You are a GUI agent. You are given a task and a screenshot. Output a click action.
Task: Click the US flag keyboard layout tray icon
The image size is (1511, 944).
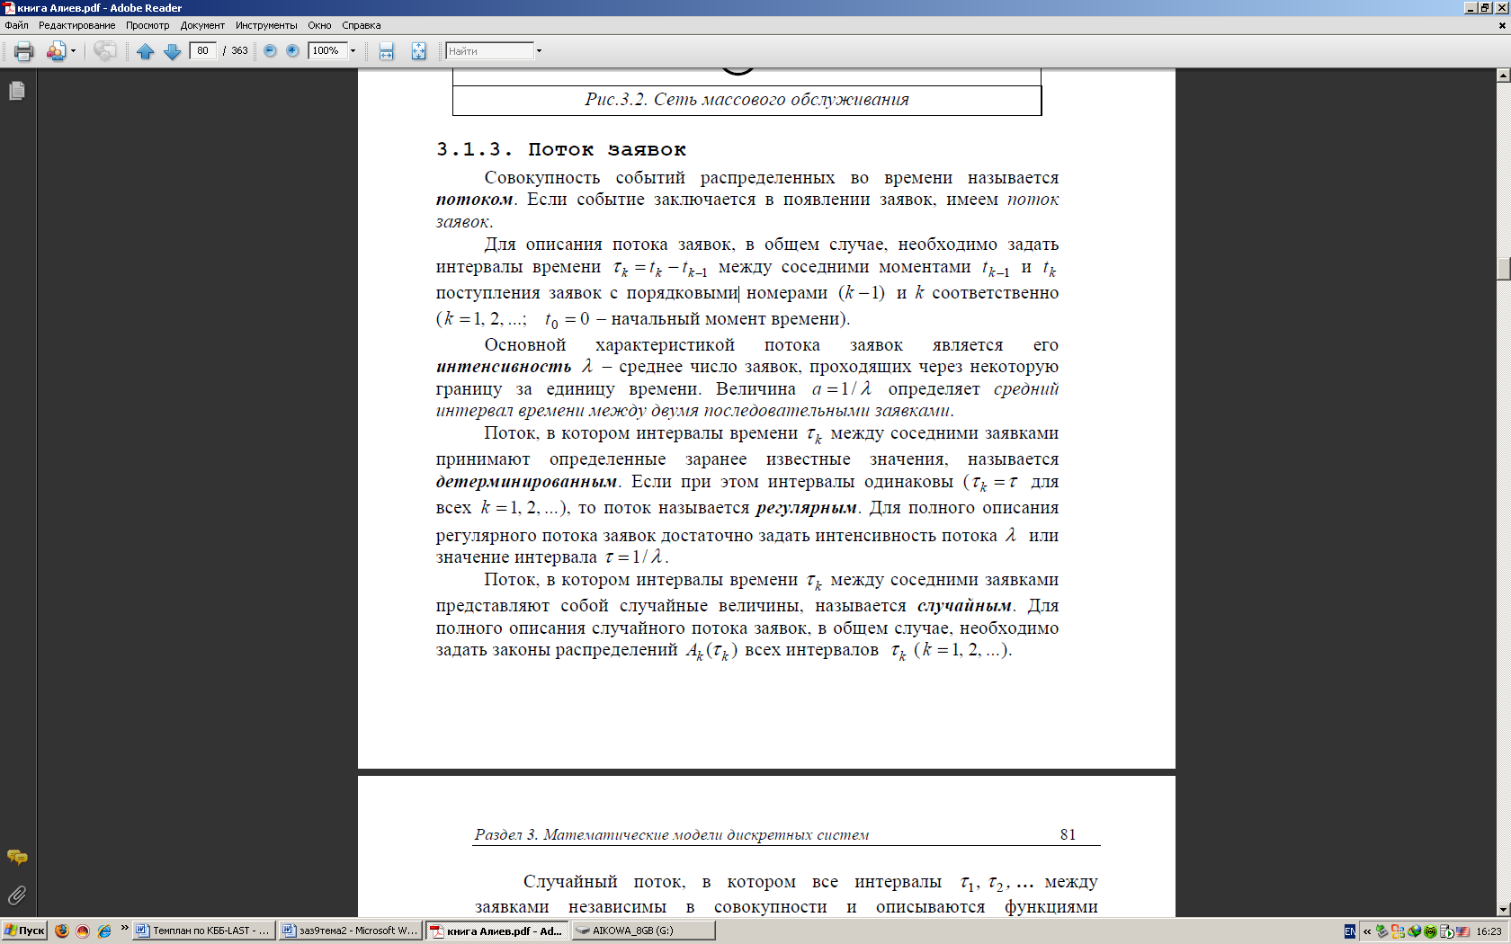coord(1462,931)
